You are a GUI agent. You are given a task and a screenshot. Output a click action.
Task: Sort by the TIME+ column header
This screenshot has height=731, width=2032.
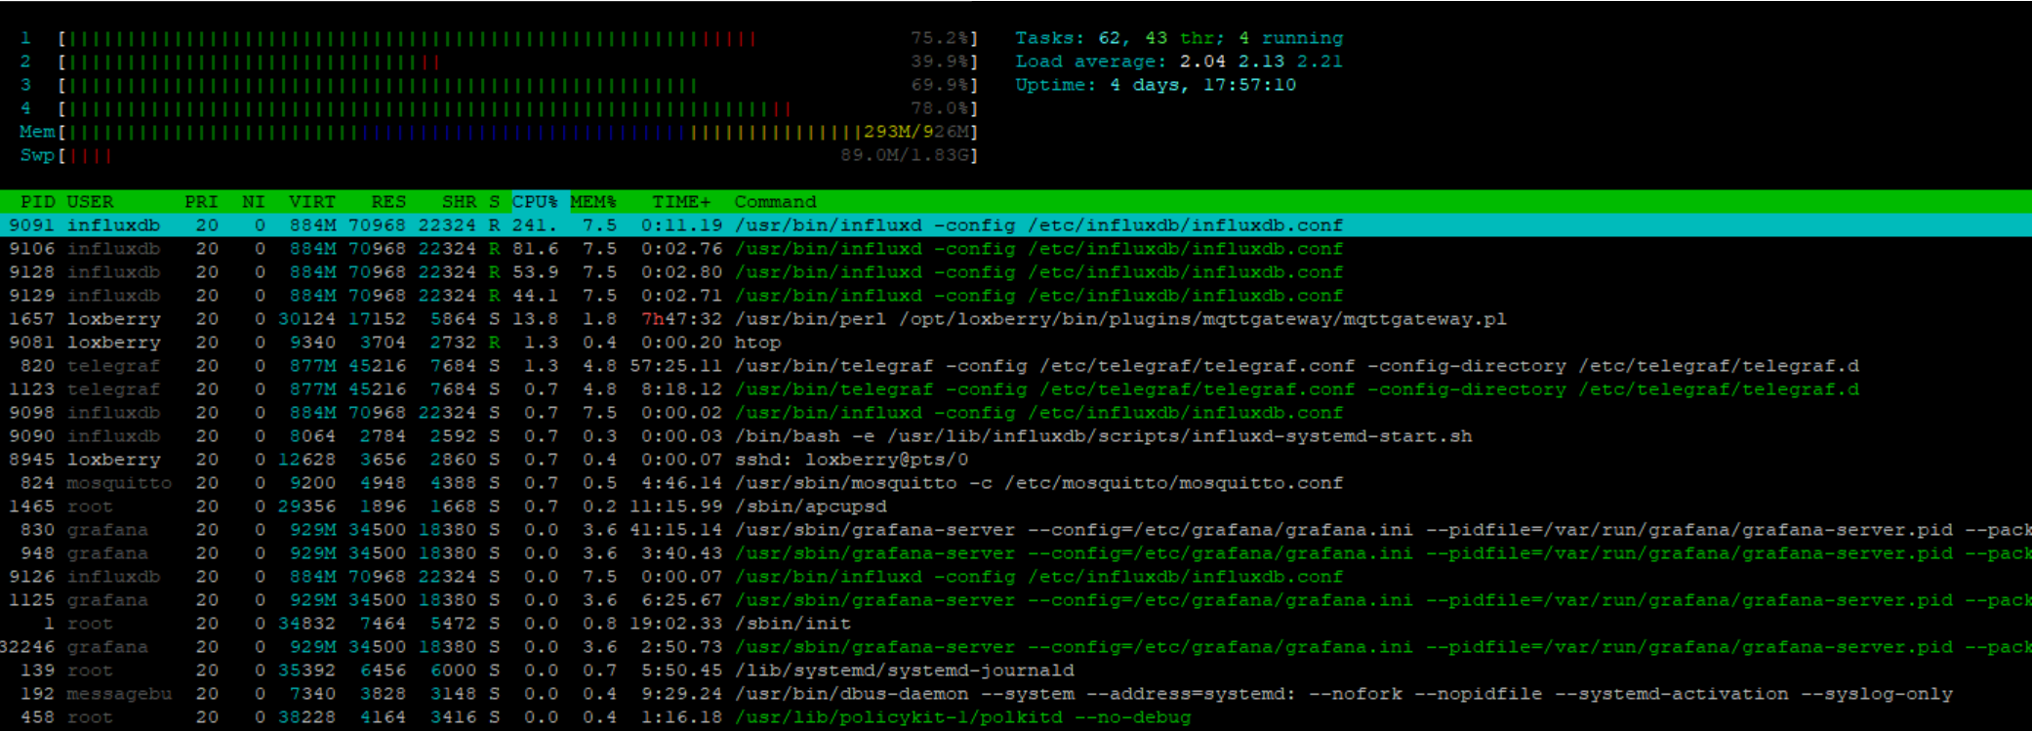pos(682,202)
